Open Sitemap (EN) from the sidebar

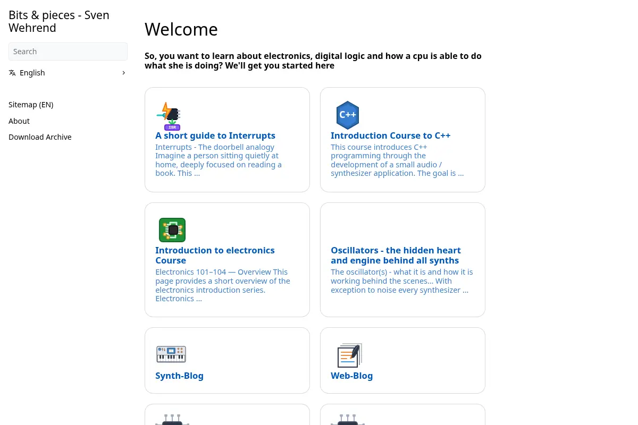click(31, 105)
